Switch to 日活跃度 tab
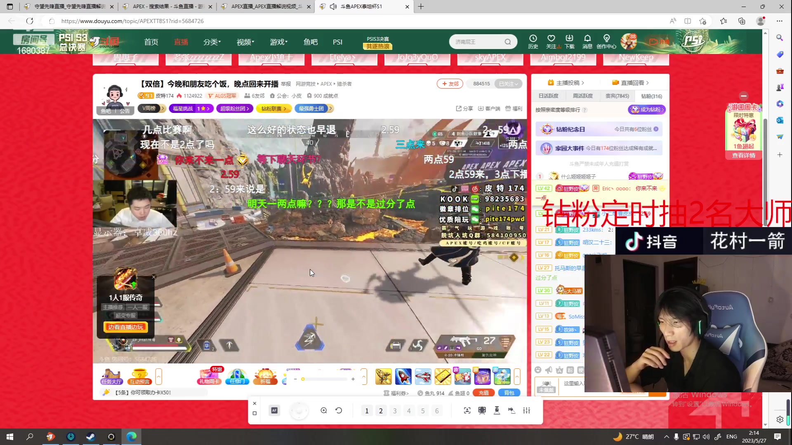792x445 pixels. click(548, 96)
